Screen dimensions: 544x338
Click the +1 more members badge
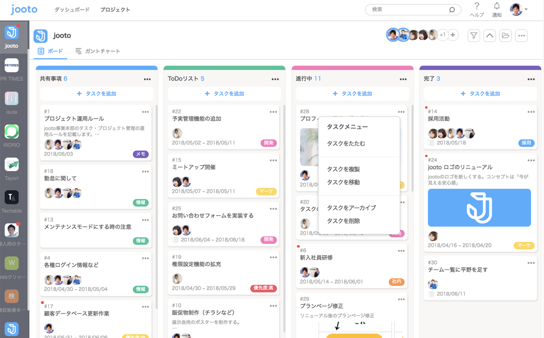pyautogui.click(x=442, y=35)
